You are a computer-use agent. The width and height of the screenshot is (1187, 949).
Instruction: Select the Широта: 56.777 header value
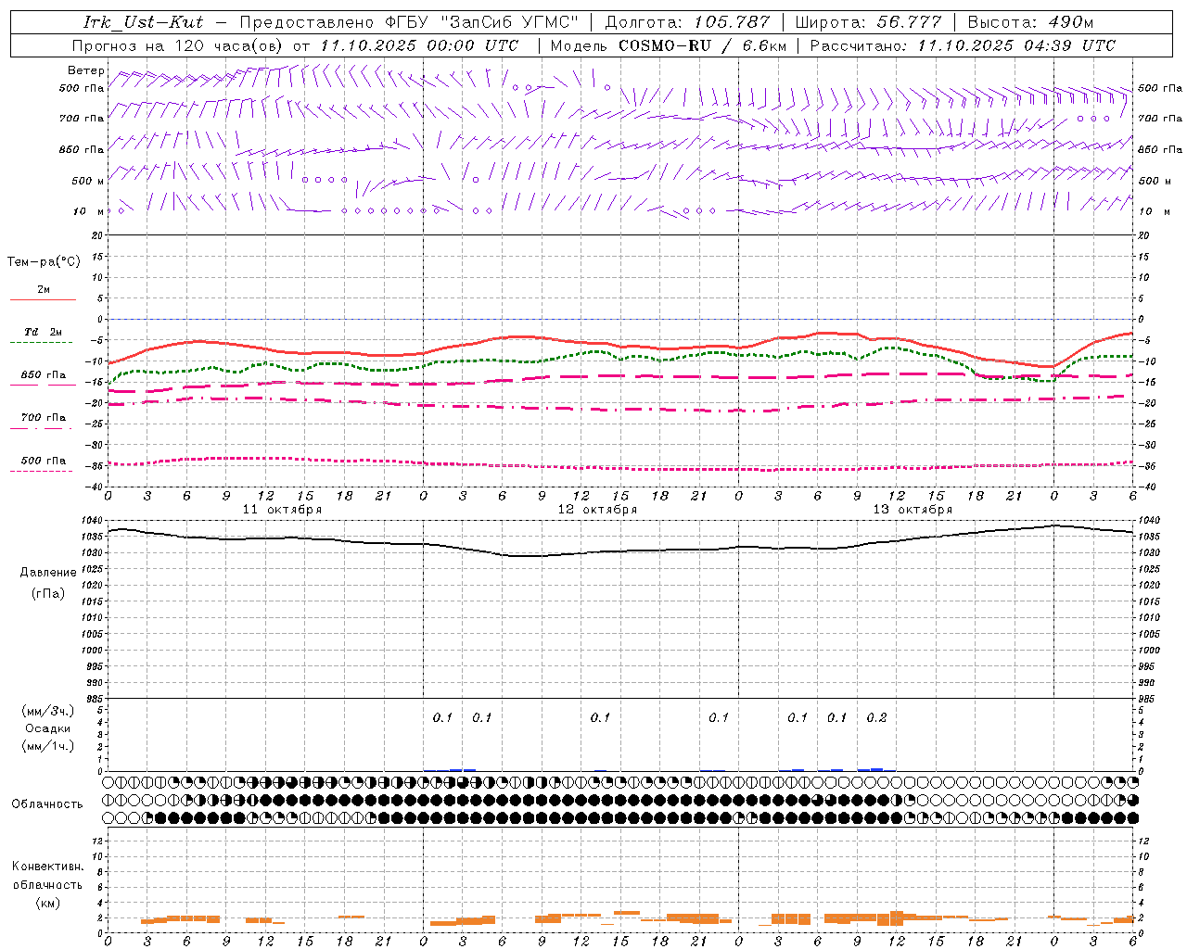(868, 22)
